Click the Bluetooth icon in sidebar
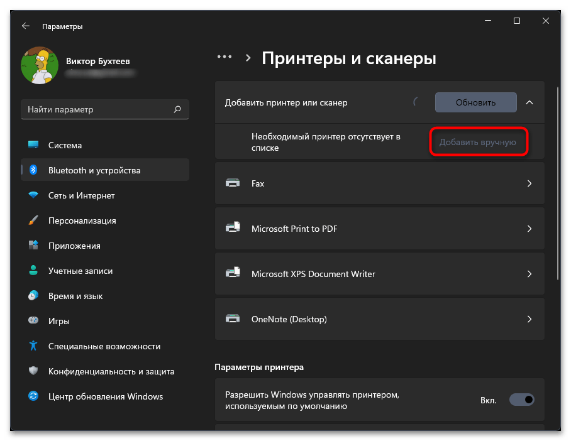Viewport: 571px width, 441px height. 33,170
